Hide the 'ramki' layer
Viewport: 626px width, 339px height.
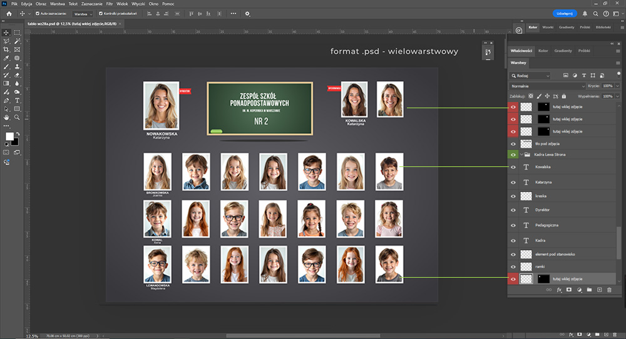point(513,266)
